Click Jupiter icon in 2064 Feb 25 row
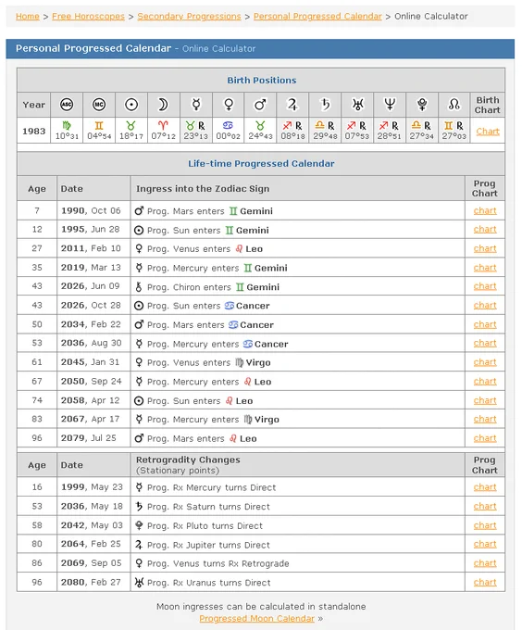Viewport: 522px width, 630px height. [x=139, y=545]
